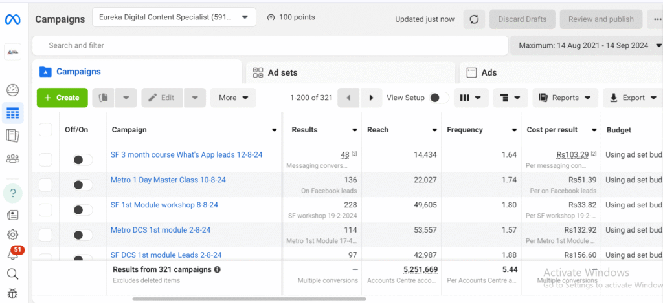Open Settings gear icon in sidebar
The width and height of the screenshot is (663, 303).
(12, 235)
